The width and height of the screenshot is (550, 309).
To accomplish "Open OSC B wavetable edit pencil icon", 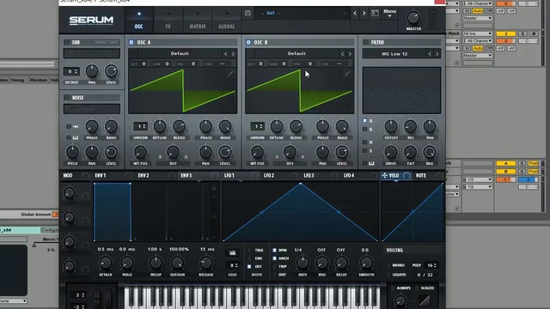I will click(x=347, y=73).
